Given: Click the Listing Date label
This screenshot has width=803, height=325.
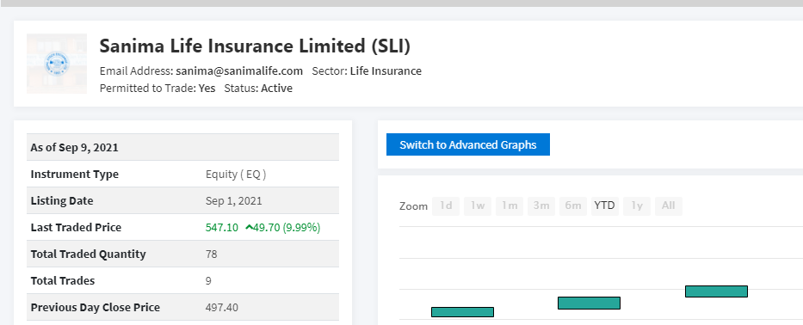Looking at the screenshot, I should 62,200.
